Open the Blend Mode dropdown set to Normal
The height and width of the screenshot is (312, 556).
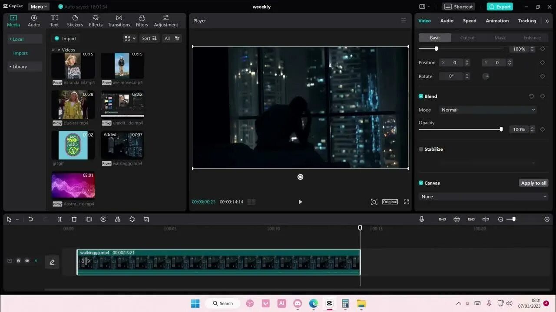coord(487,110)
